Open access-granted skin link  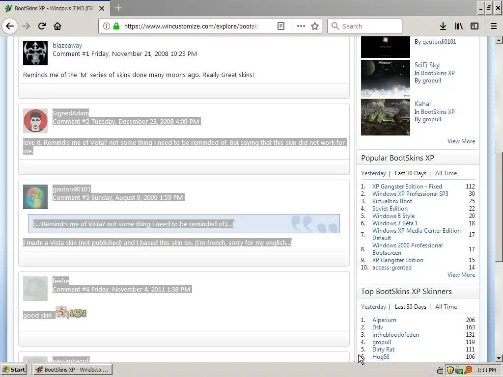point(391,268)
